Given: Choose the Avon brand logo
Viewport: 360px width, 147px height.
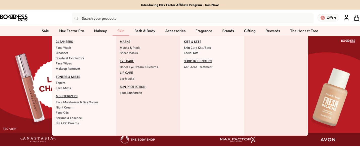Looking at the screenshot, I should 328,139.
